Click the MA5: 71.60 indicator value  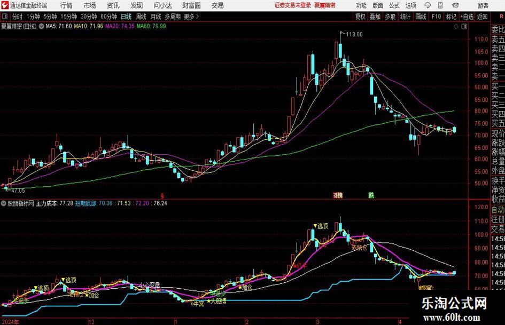(x=59, y=26)
